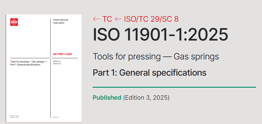Click the green divider line under the title
This screenshot has height=124, width=262.
click(x=174, y=87)
